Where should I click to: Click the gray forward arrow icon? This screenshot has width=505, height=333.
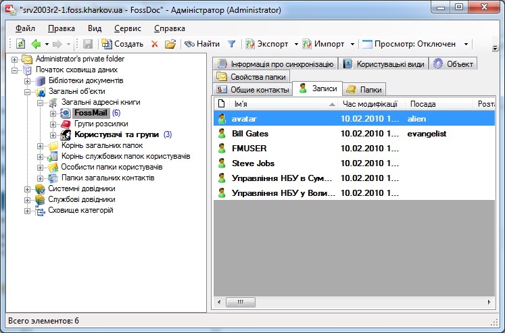pyautogui.click(x=57, y=44)
